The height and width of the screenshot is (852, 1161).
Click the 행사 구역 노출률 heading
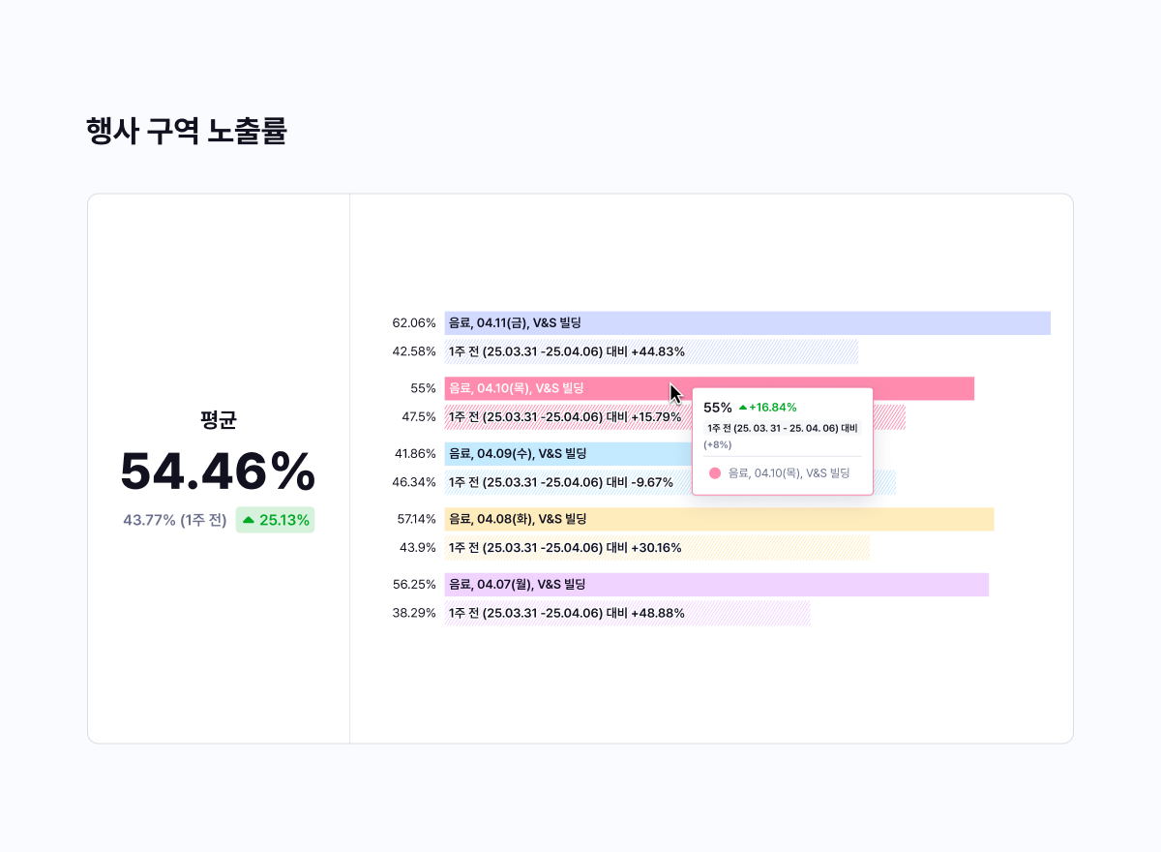[x=187, y=131]
